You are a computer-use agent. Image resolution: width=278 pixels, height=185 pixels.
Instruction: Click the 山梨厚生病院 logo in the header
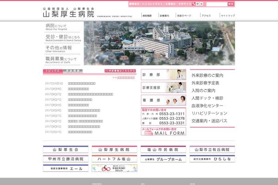tap(69, 12)
